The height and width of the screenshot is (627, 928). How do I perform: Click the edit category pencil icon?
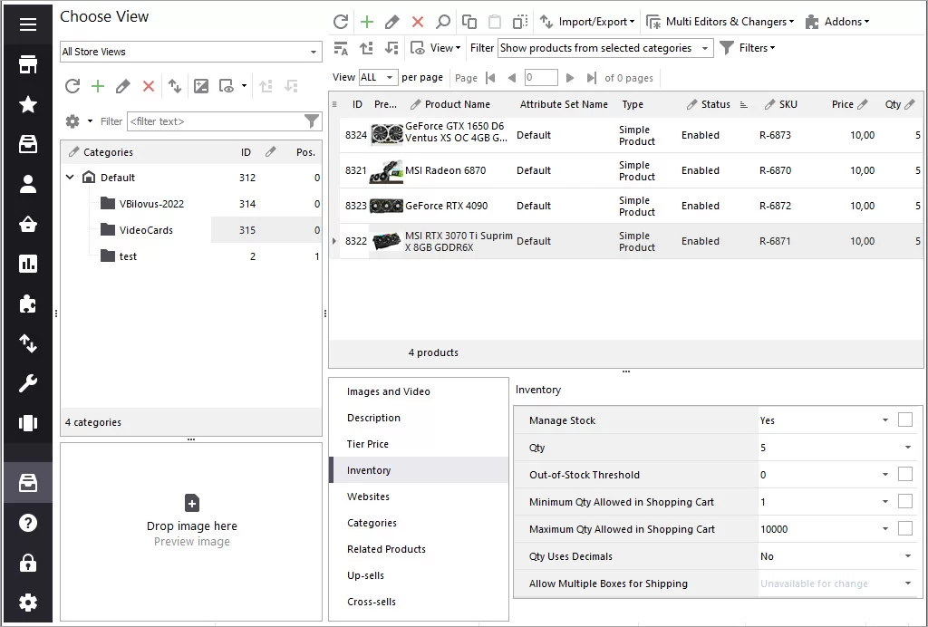pos(122,86)
